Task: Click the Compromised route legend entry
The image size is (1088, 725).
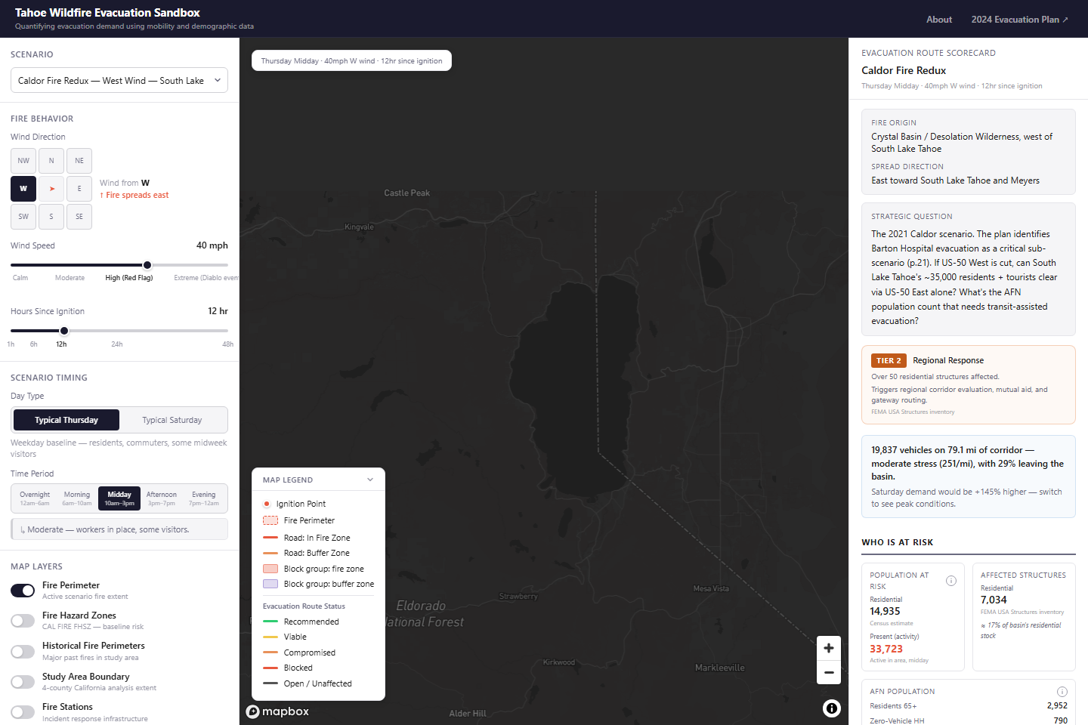Action: coord(299,652)
